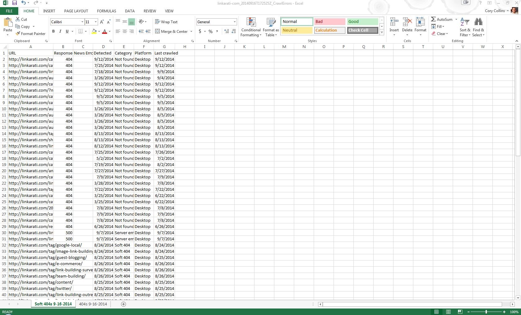The height and width of the screenshot is (315, 521).
Task: Decrease font size with the small A icon
Action: (108, 22)
